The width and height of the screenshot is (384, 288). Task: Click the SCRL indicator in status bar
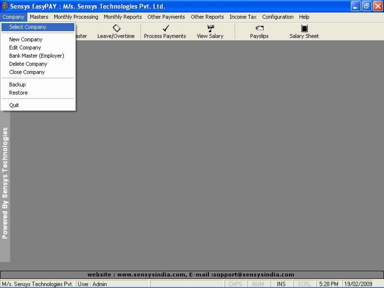[x=304, y=284]
